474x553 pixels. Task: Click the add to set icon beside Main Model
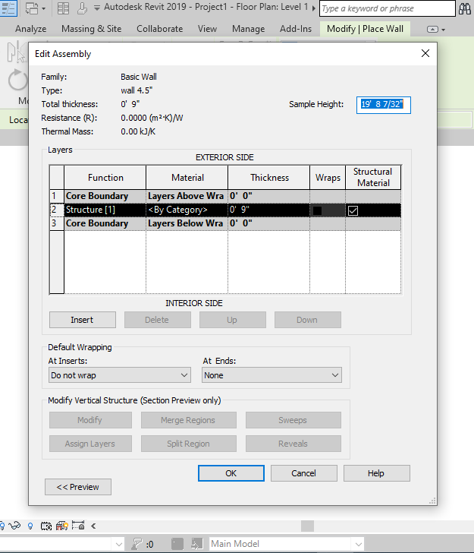pos(197,544)
